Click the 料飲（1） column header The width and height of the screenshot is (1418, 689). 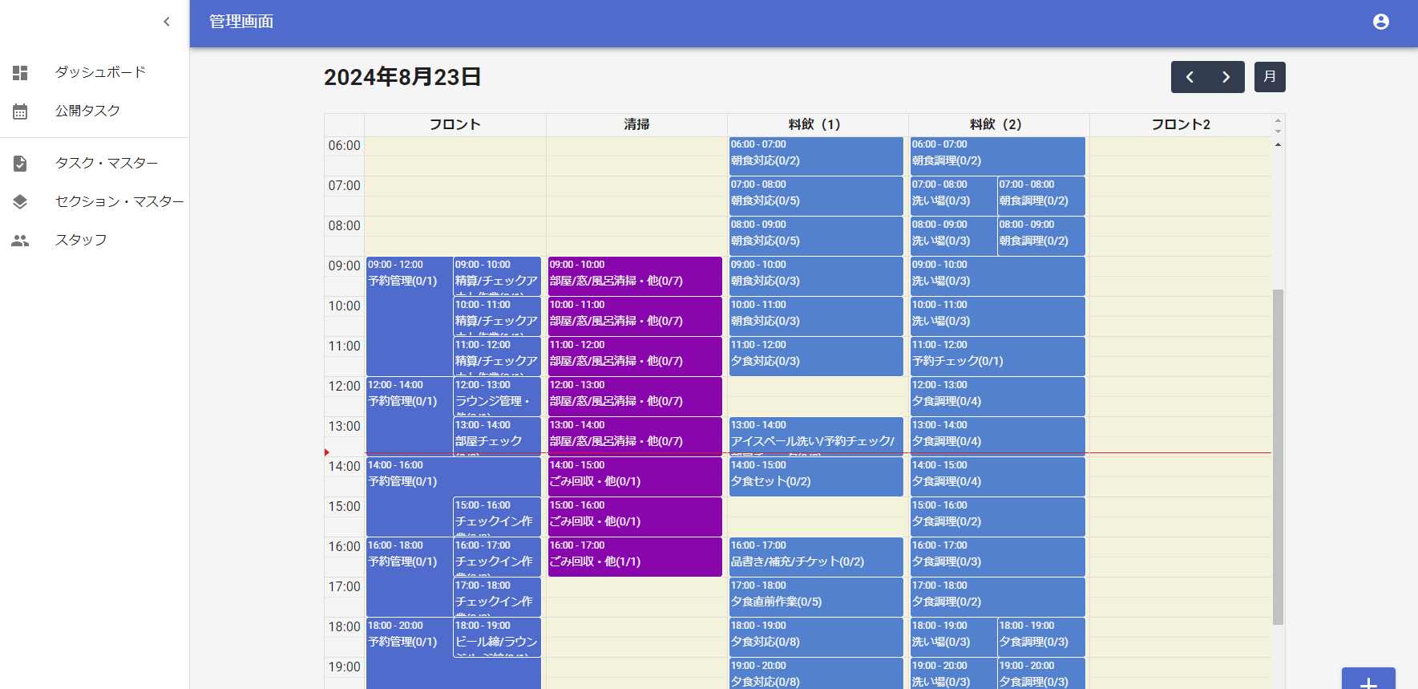coord(818,124)
